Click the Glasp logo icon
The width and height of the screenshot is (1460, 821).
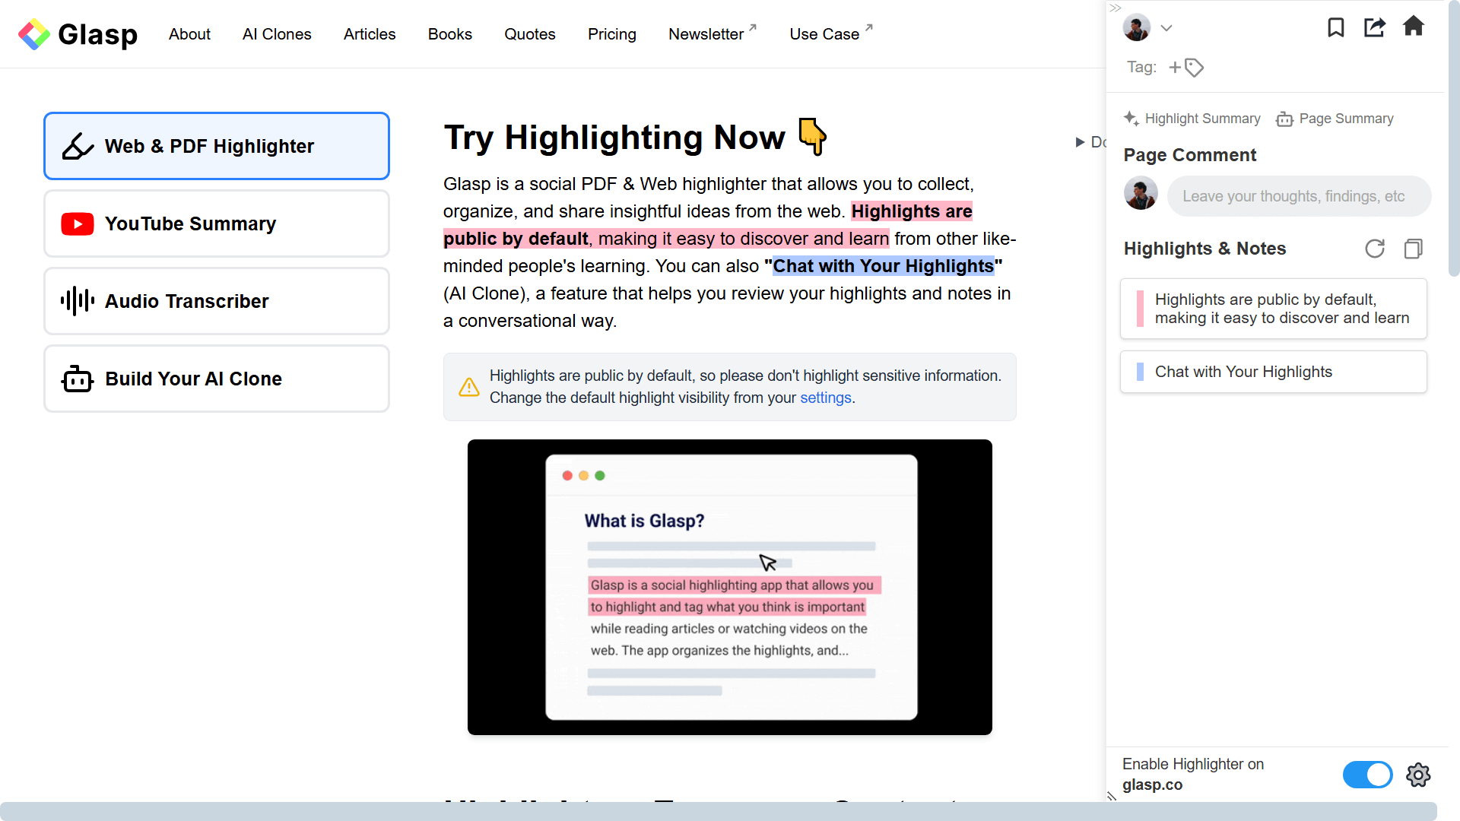pyautogui.click(x=34, y=34)
